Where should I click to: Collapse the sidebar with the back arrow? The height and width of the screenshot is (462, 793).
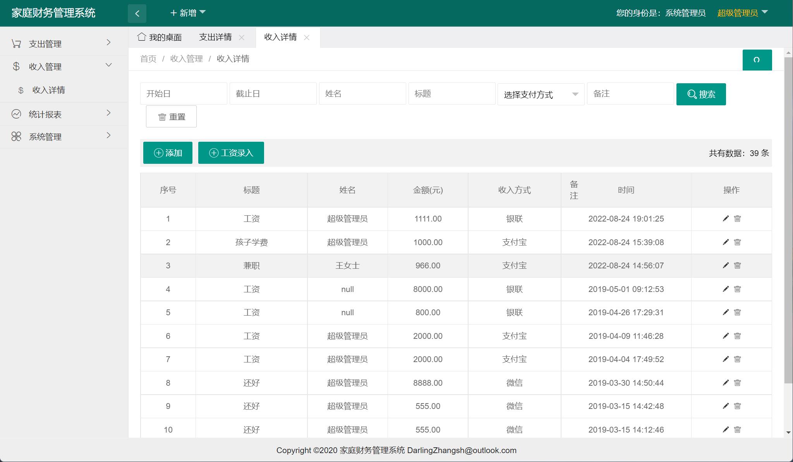[137, 13]
